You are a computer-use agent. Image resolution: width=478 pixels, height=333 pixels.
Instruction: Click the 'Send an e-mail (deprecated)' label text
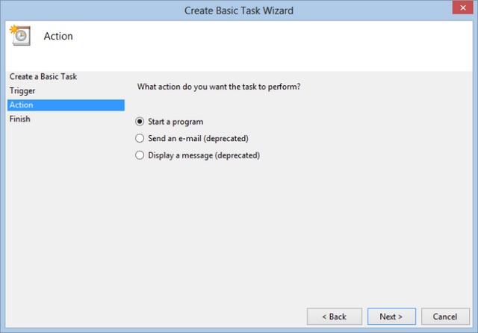[x=198, y=139]
